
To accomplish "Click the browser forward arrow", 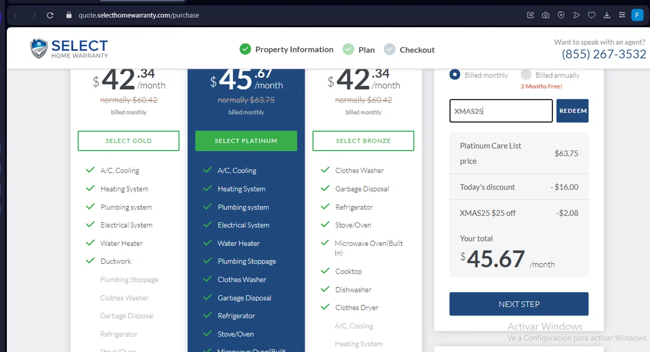I will [x=34, y=15].
